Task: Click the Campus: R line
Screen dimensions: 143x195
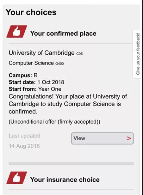Action: [x=23, y=75]
